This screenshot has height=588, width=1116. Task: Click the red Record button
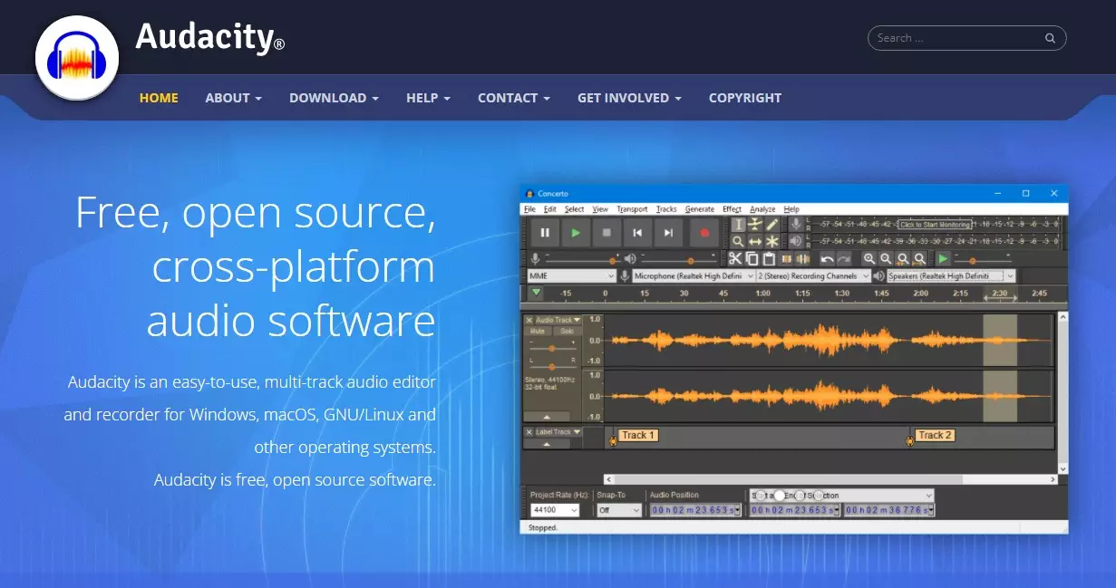click(704, 233)
